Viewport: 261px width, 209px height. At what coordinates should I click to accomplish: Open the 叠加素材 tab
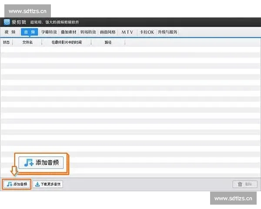click(69, 32)
